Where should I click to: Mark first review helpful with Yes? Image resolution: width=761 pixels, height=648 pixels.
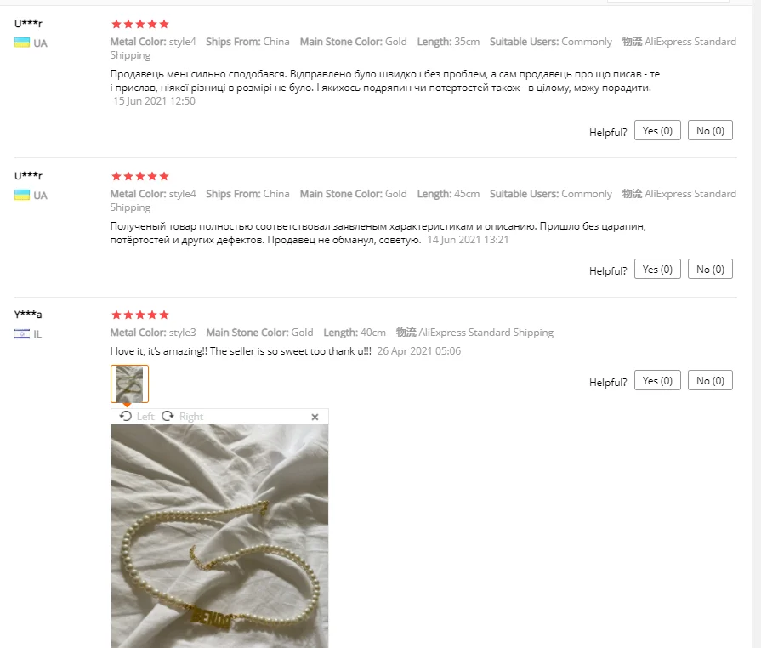click(657, 131)
